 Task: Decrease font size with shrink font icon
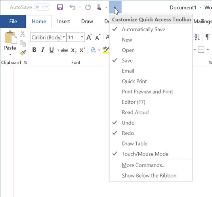tap(98, 37)
